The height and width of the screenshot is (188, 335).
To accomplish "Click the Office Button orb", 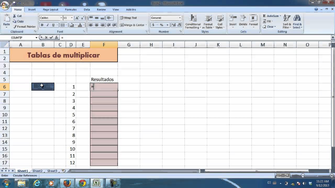I will point(5,5).
